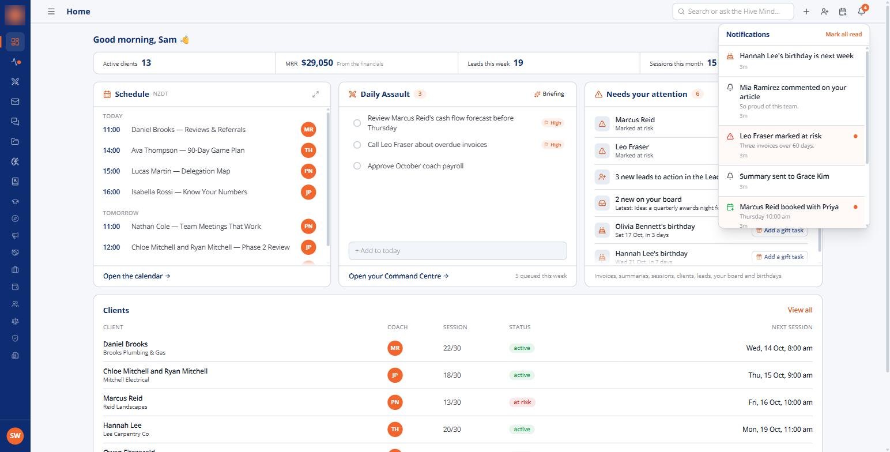Click Open the calendar link
Screen dimensions: 890x452
coord(137,276)
